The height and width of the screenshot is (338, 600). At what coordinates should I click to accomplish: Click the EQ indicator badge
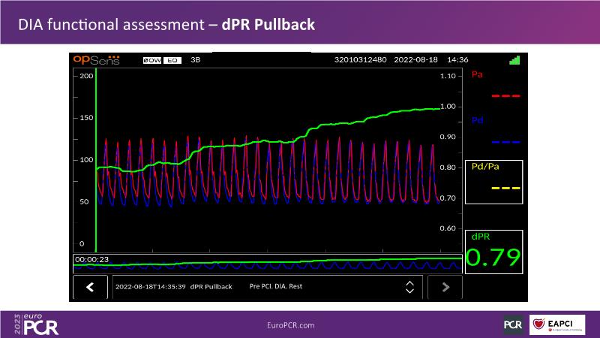[172, 60]
